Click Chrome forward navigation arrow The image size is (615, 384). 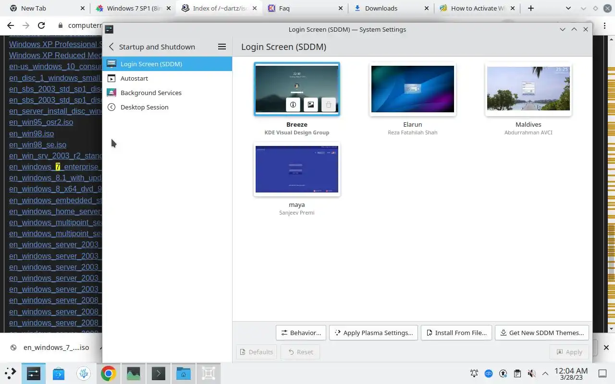point(26,25)
